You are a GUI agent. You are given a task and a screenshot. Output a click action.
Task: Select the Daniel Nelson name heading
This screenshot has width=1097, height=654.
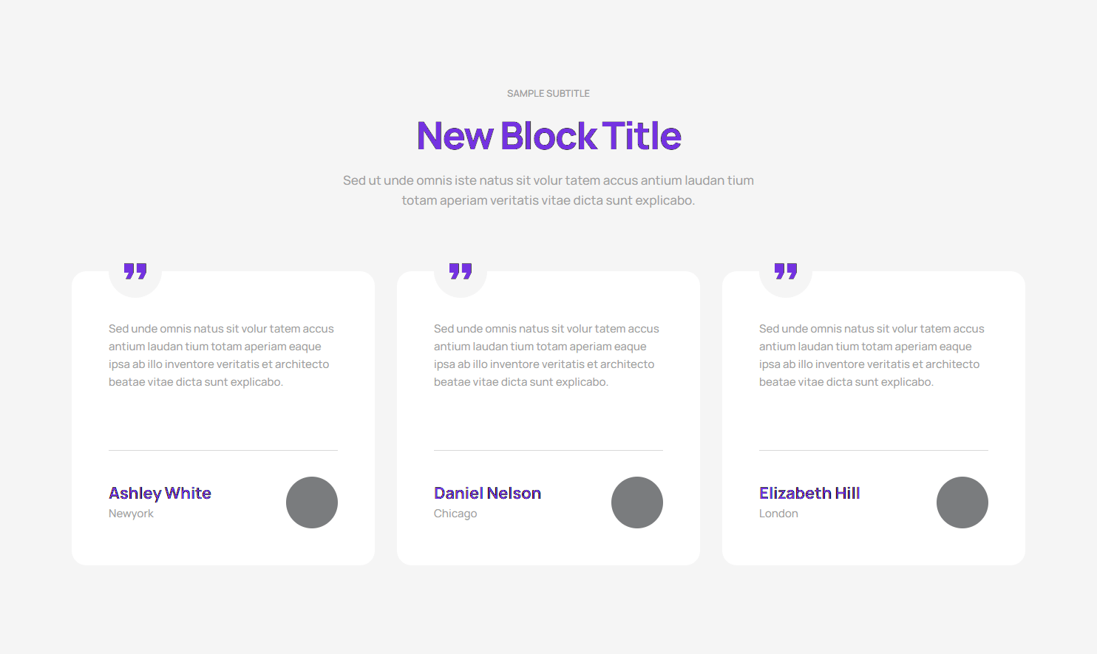coord(487,493)
